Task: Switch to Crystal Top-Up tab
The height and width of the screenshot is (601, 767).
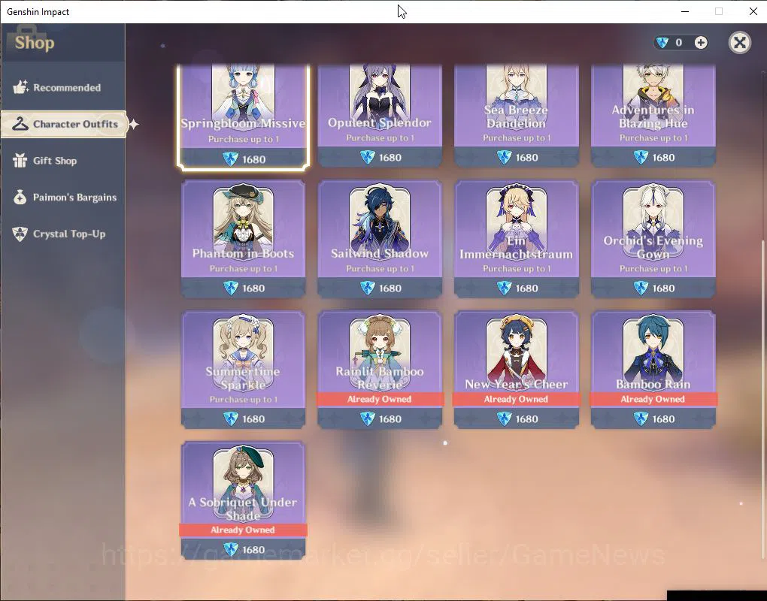Action: click(x=62, y=234)
